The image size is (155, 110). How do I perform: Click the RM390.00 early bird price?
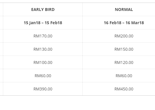43,89
